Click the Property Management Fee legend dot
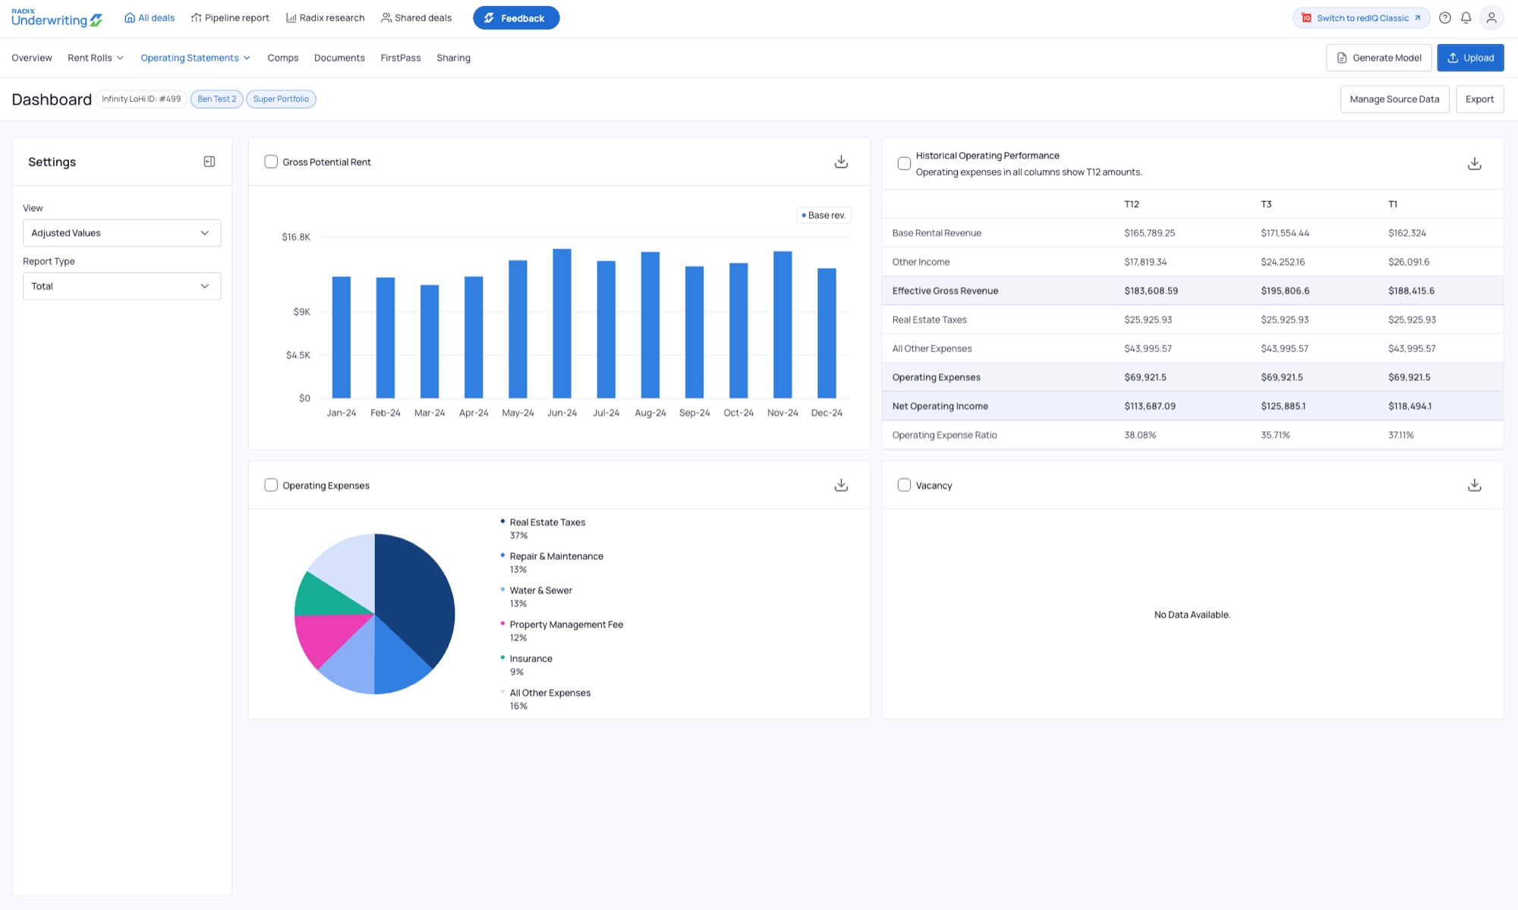 tap(502, 623)
